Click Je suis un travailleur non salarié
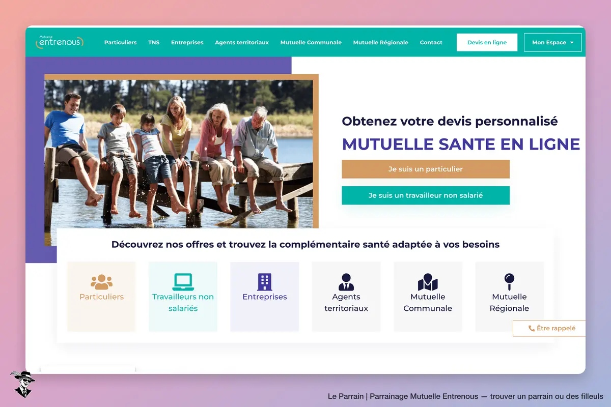The height and width of the screenshot is (407, 611). coord(425,195)
